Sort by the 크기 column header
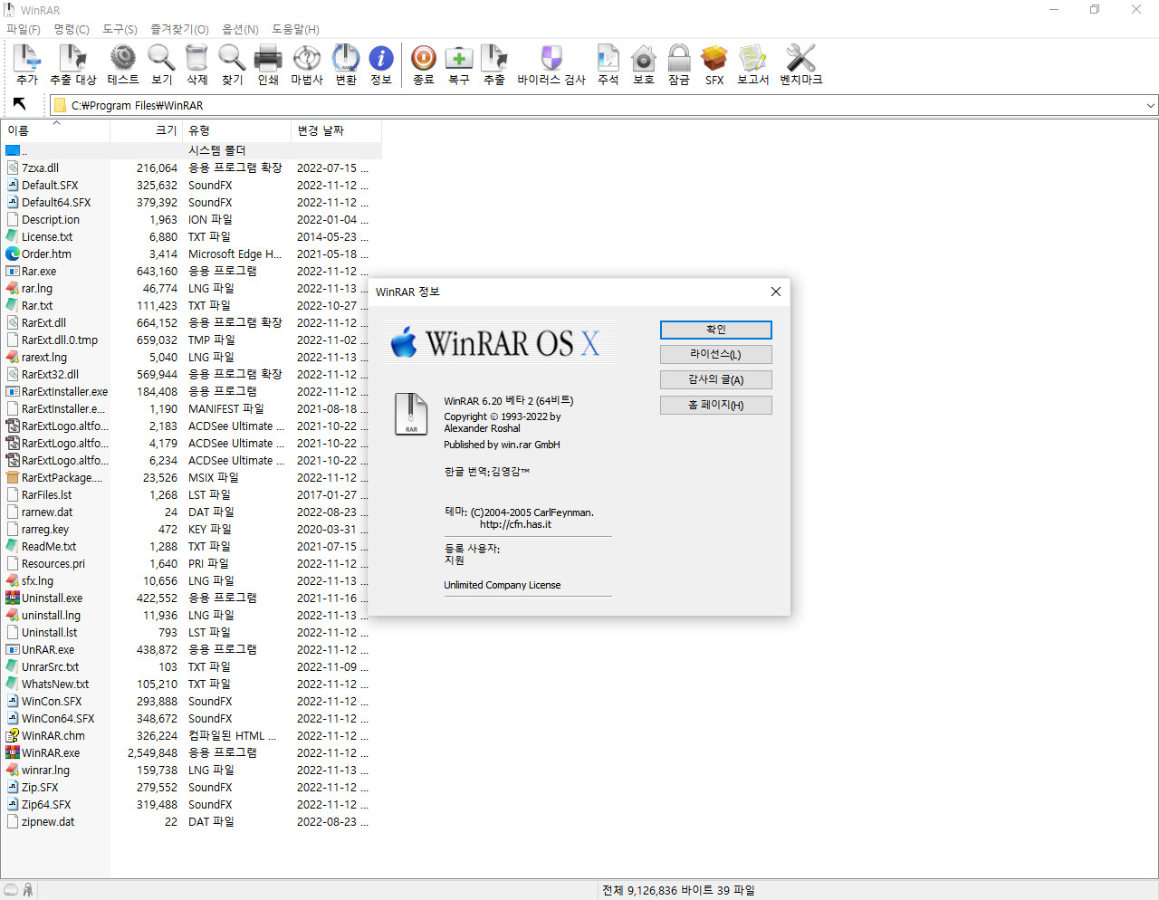Screen dimensions: 1159x900 pyautogui.click(x=146, y=130)
